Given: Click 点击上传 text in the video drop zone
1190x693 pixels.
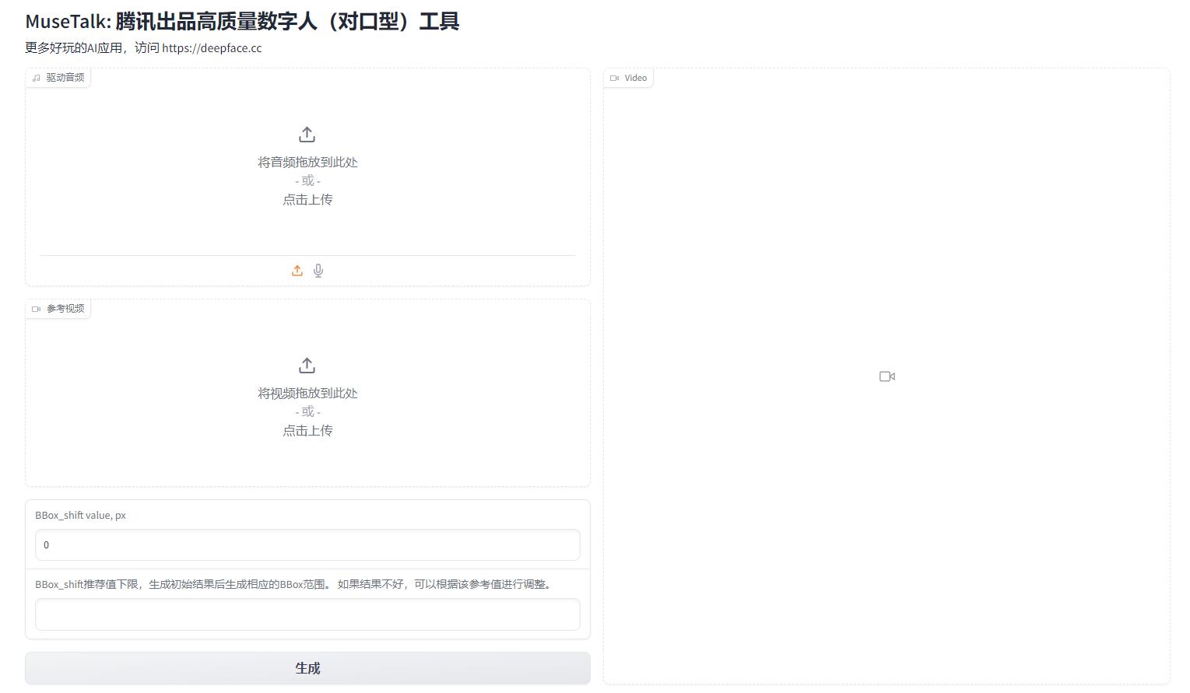Looking at the screenshot, I should tap(307, 431).
